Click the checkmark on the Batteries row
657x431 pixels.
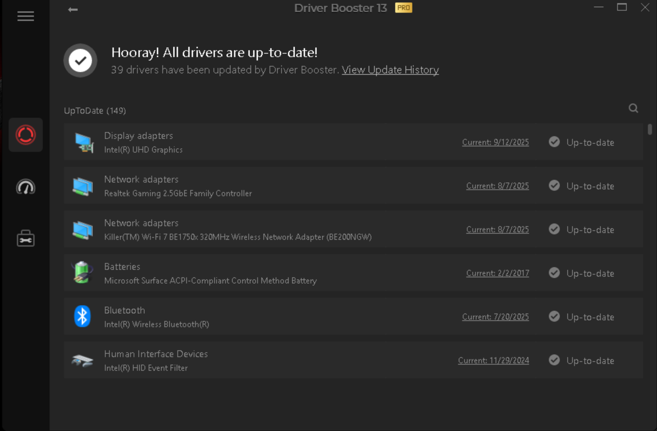click(554, 273)
